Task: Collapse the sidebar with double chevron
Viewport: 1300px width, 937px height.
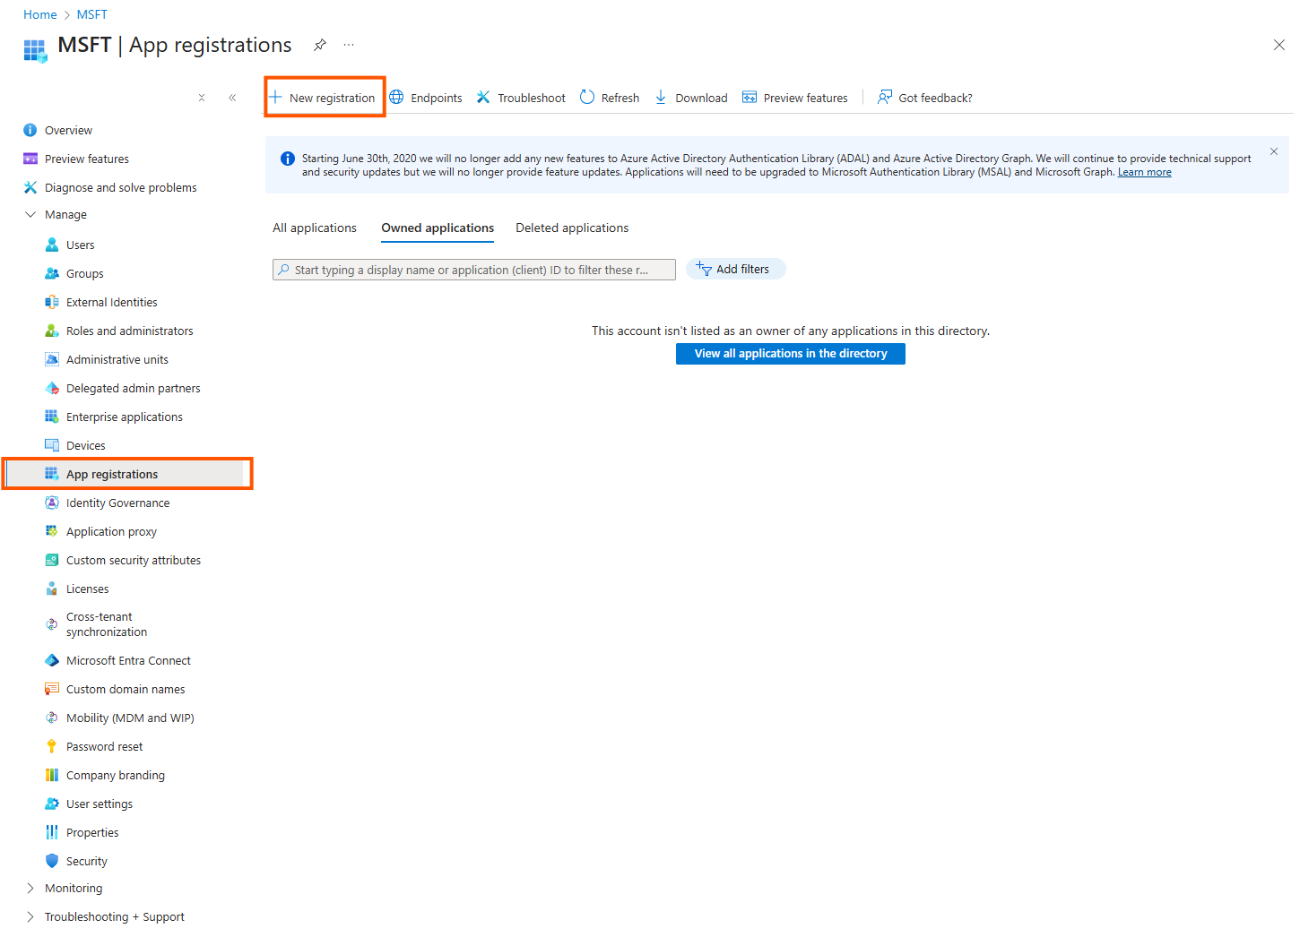Action: click(x=232, y=98)
